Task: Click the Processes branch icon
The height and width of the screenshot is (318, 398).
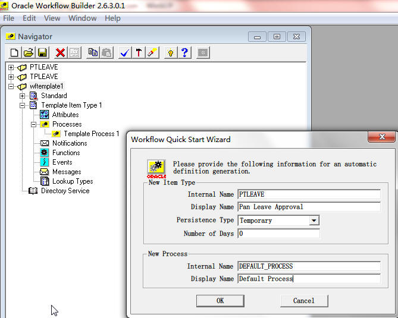Action: click(45, 124)
